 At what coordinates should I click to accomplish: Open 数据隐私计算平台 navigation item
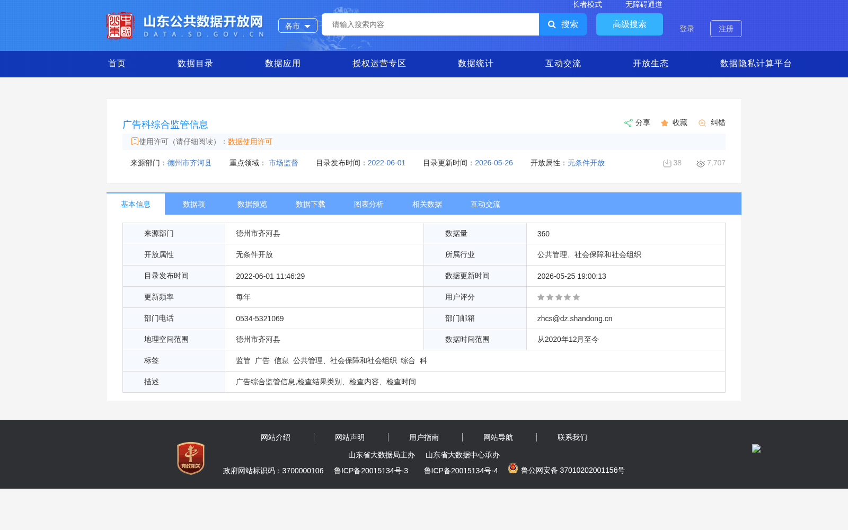pos(756,64)
